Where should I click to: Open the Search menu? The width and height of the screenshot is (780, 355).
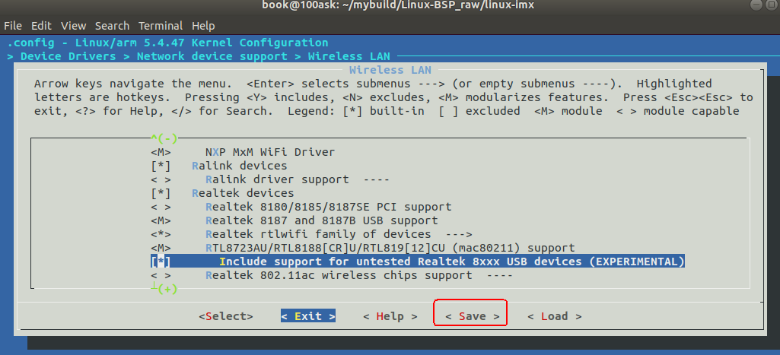pyautogui.click(x=112, y=26)
